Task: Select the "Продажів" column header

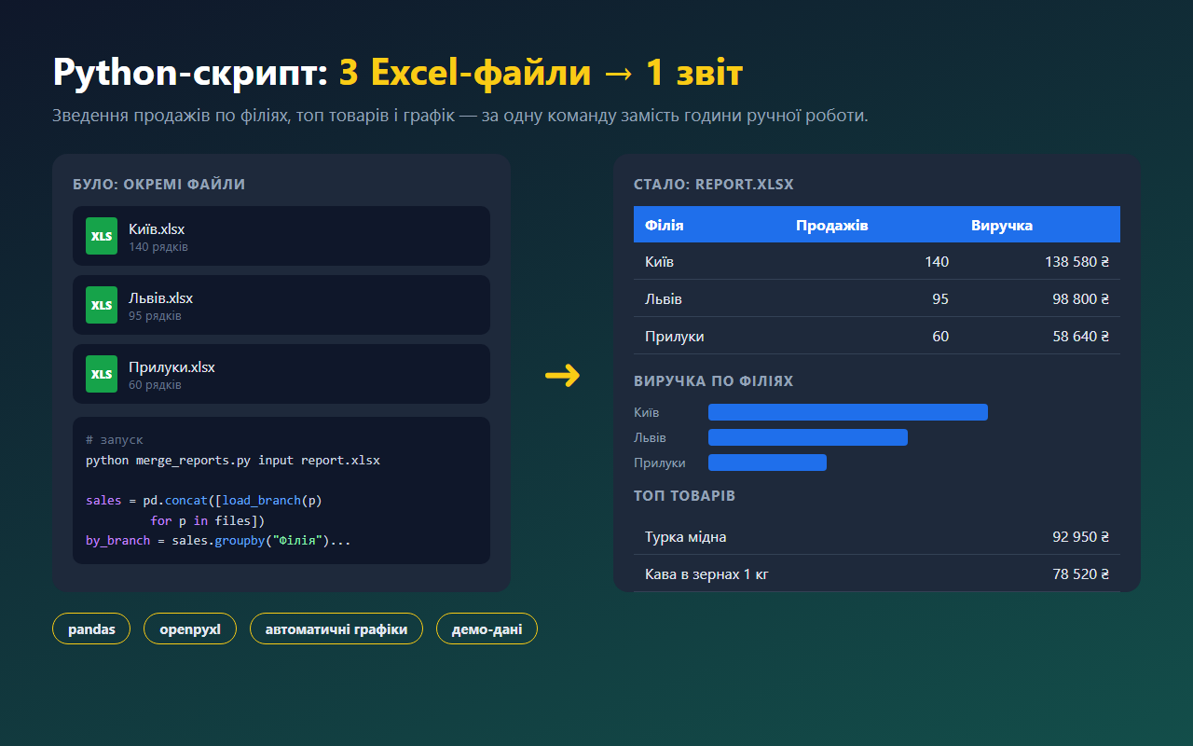Action: pos(832,226)
